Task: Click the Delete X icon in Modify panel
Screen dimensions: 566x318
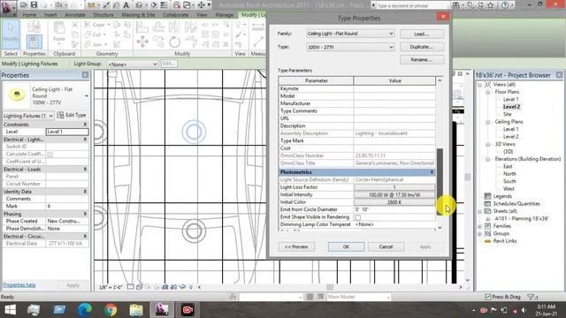Action: point(226,44)
